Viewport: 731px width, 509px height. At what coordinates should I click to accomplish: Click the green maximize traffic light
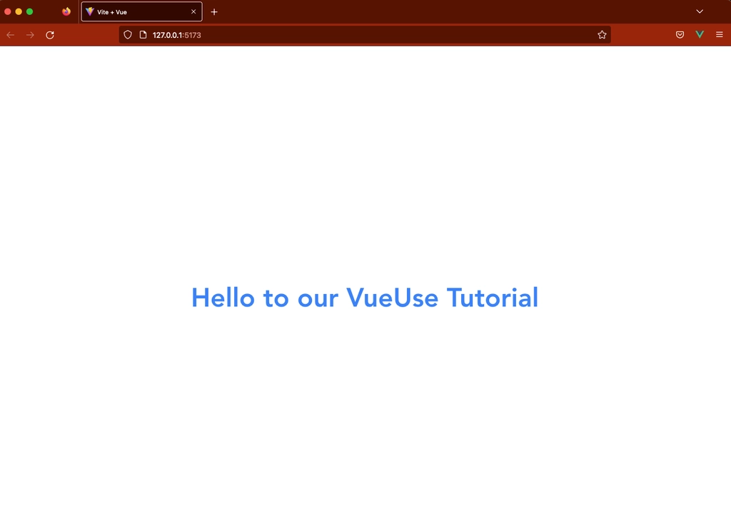point(30,11)
